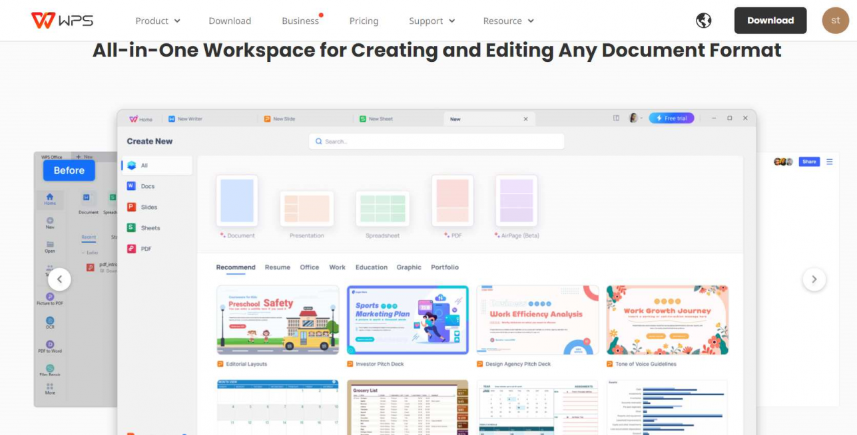Open the PDF to Word converter
This screenshot has width=857, height=435.
point(50,345)
